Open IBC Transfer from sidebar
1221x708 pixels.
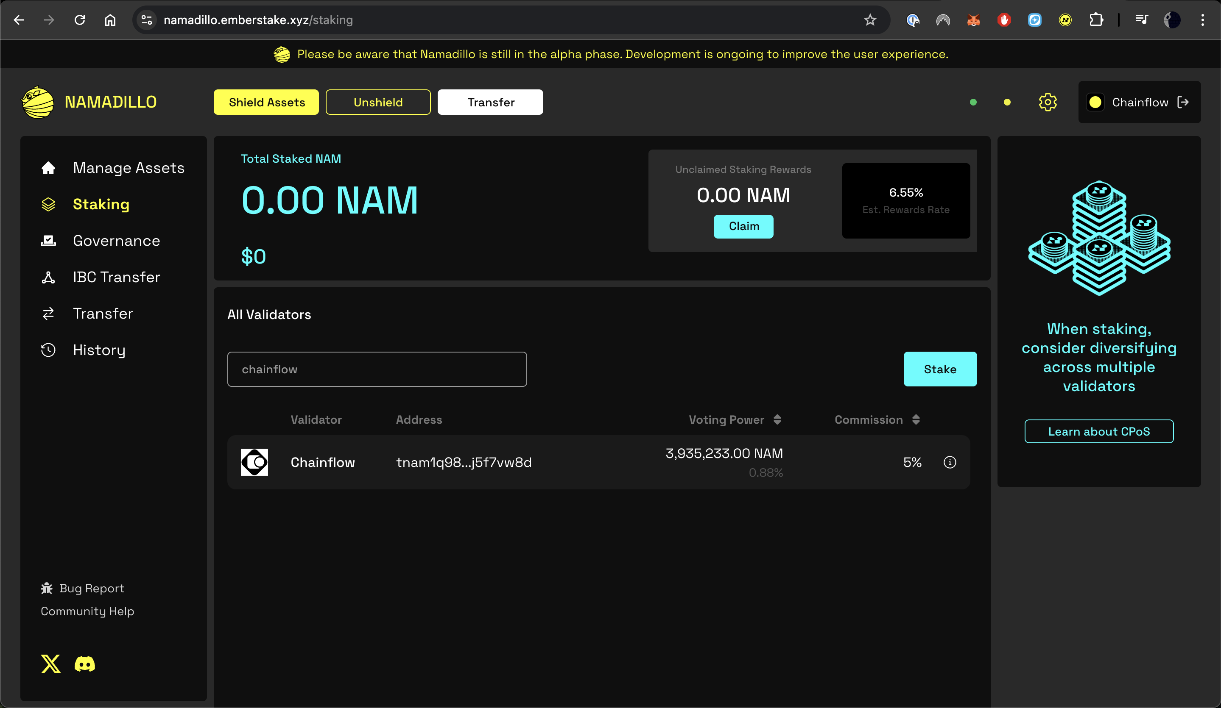pyautogui.click(x=116, y=277)
